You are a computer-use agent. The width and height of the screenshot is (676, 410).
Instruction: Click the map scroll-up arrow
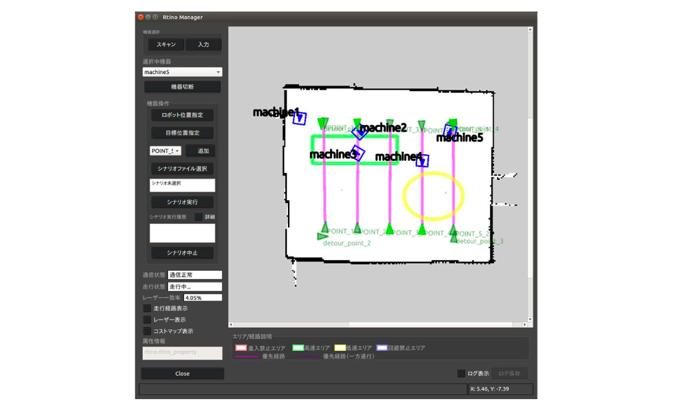(x=530, y=29)
